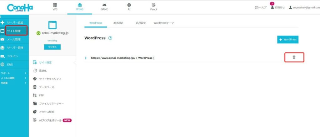Open the notifications bell icon

(x=272, y=7)
